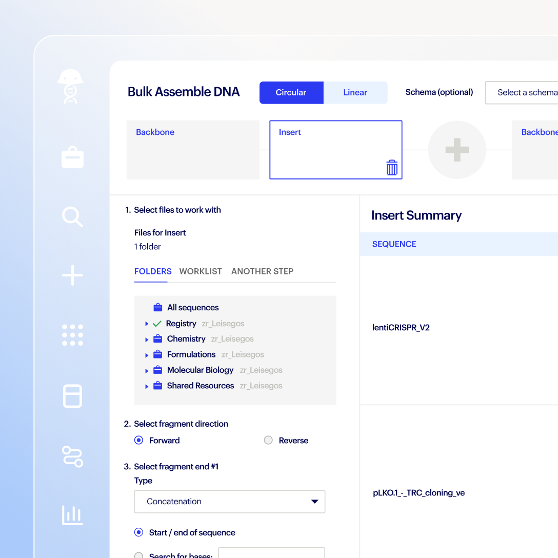Open the bar chart insights sidebar icon
The height and width of the screenshot is (558, 558).
tap(73, 515)
